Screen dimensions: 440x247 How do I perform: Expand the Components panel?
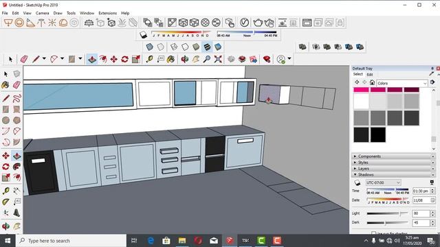(x=393, y=156)
